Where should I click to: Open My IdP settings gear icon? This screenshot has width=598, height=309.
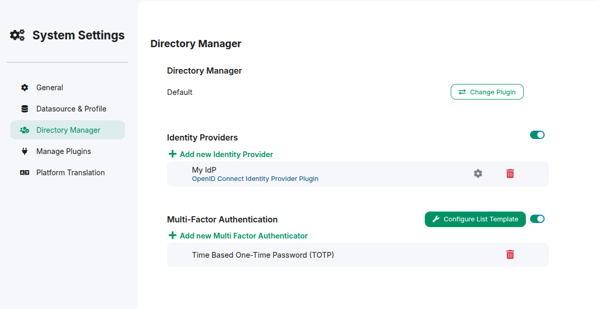(x=478, y=174)
